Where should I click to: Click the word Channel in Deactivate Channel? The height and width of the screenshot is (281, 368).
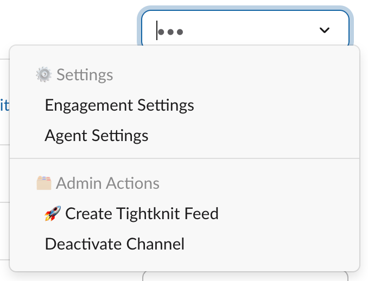tap(155, 244)
